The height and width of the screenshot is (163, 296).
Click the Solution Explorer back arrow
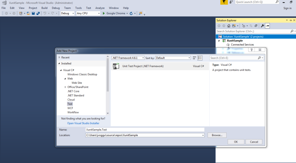click(x=219, y=26)
